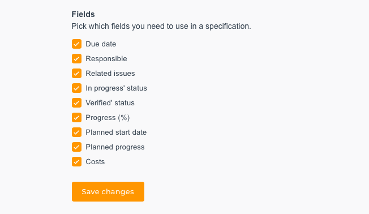Viewport: 369px width, 214px height.
Task: Click the 'Progress (%)' label text
Action: coord(108,118)
